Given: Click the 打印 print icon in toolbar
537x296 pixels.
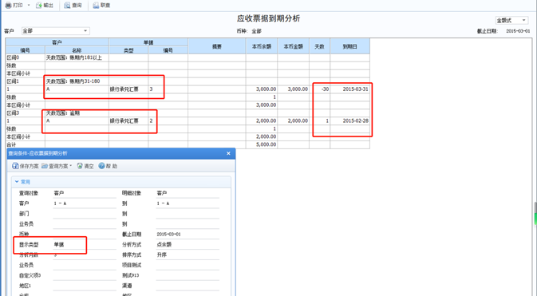Looking at the screenshot, I should (8, 5).
